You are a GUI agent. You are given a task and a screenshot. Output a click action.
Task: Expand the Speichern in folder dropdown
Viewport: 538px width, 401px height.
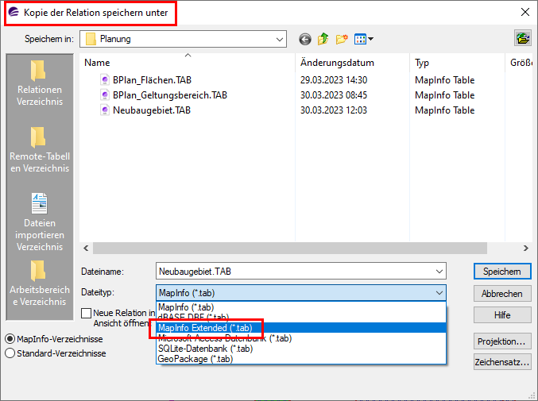[280, 39]
